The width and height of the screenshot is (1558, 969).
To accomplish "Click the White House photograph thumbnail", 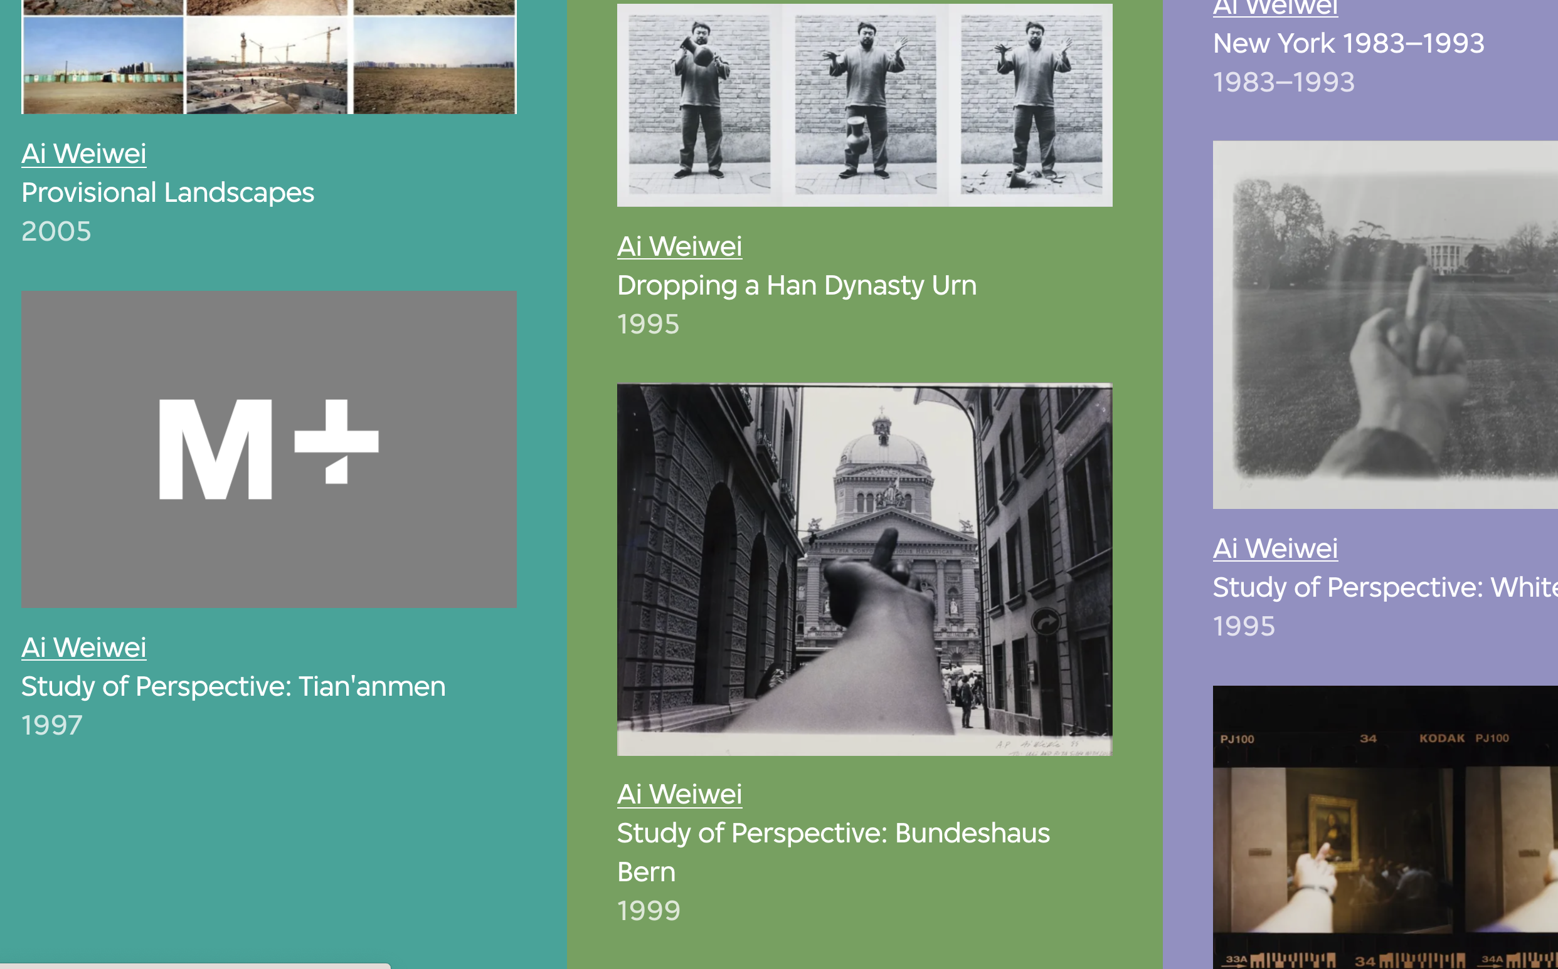I will click(1385, 324).
